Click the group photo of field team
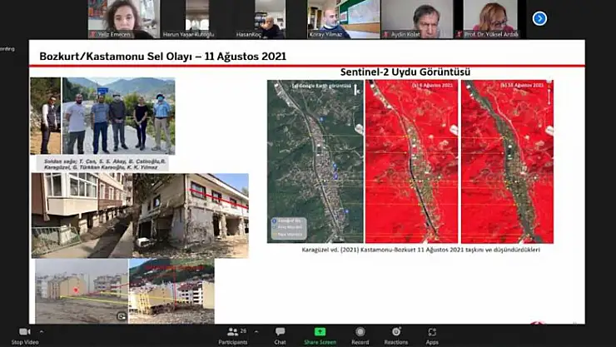The width and height of the screenshot is (616, 347). [x=118, y=116]
